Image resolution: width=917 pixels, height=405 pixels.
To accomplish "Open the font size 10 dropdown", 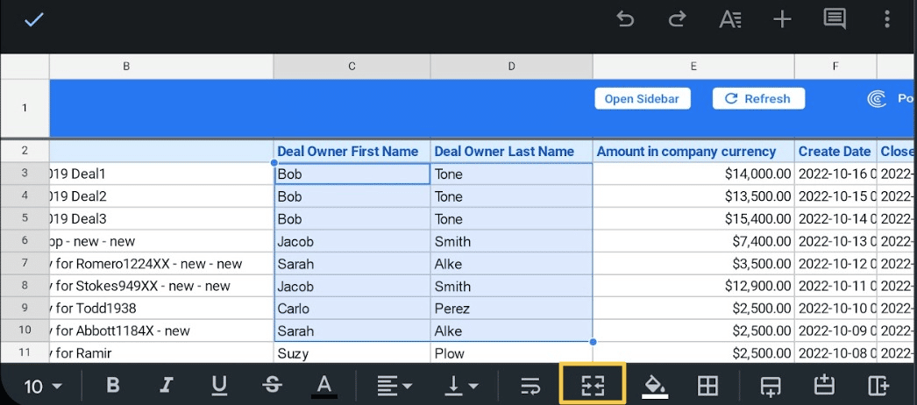I will point(42,387).
